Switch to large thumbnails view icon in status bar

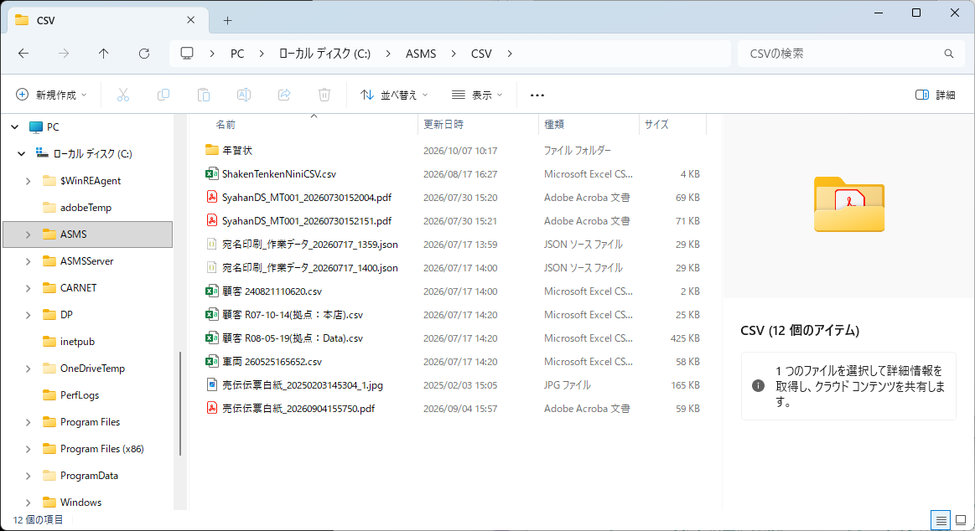click(961, 520)
